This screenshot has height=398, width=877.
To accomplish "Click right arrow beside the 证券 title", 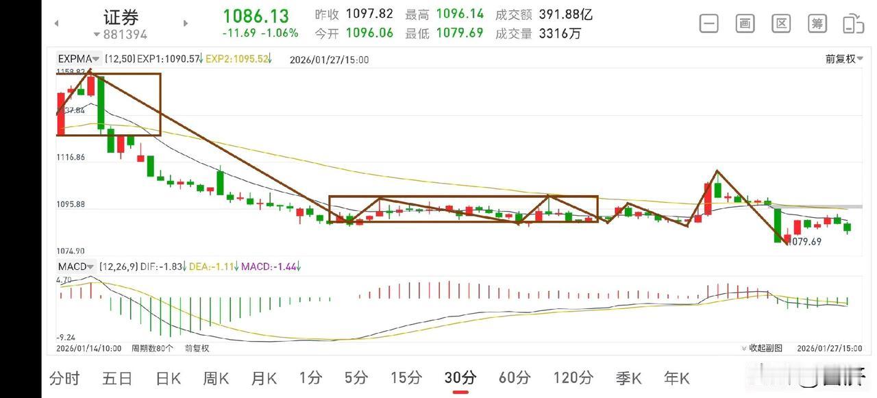I will pos(186,23).
